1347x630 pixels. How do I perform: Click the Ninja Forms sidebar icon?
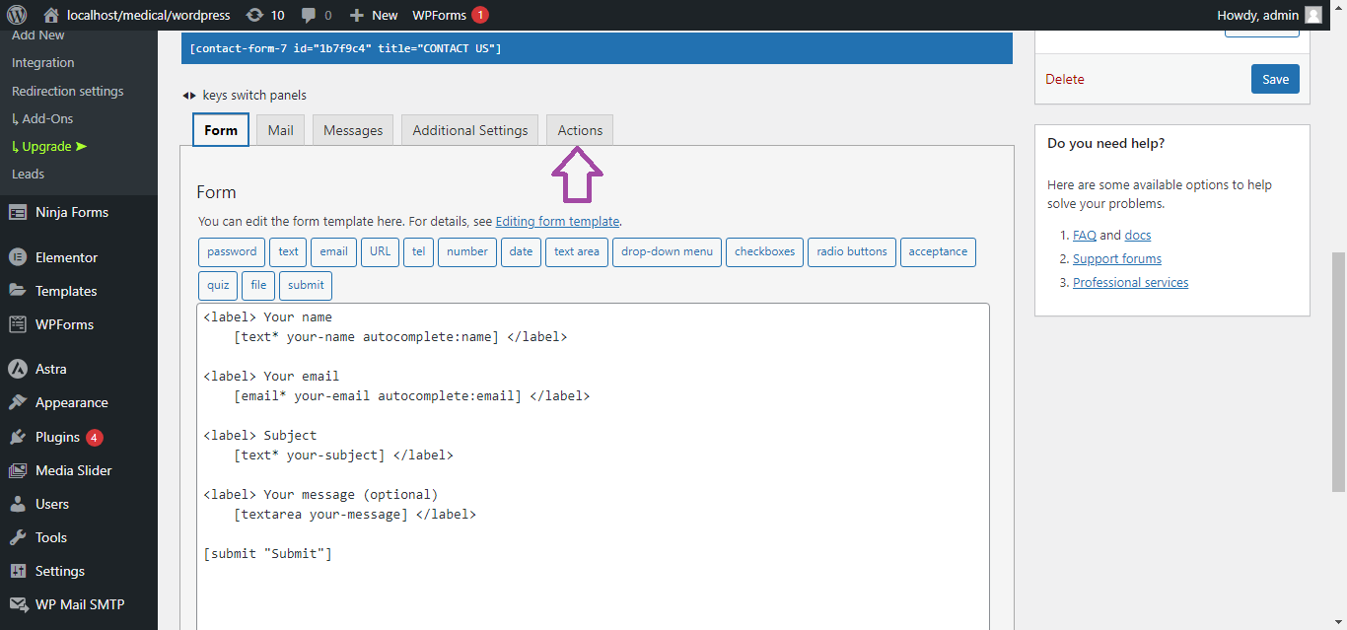[x=18, y=212]
